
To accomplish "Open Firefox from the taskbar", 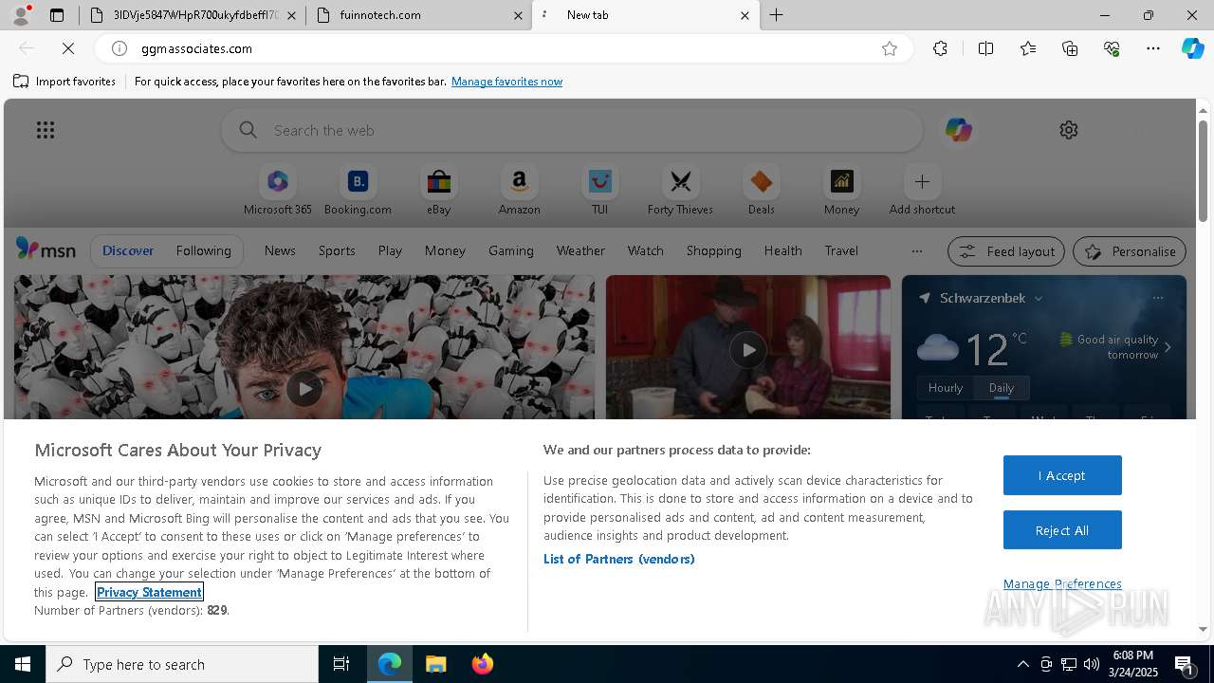I will pyautogui.click(x=483, y=664).
